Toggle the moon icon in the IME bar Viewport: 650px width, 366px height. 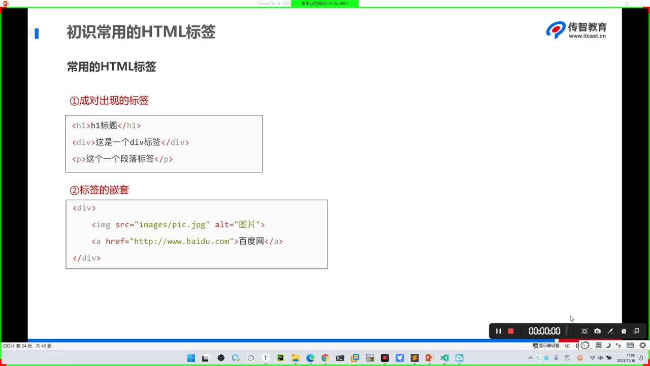coord(608,345)
